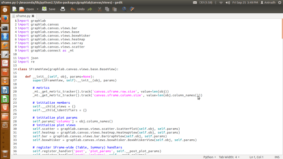
Task: Create a new document with toolbar icon
Action: (15, 9)
